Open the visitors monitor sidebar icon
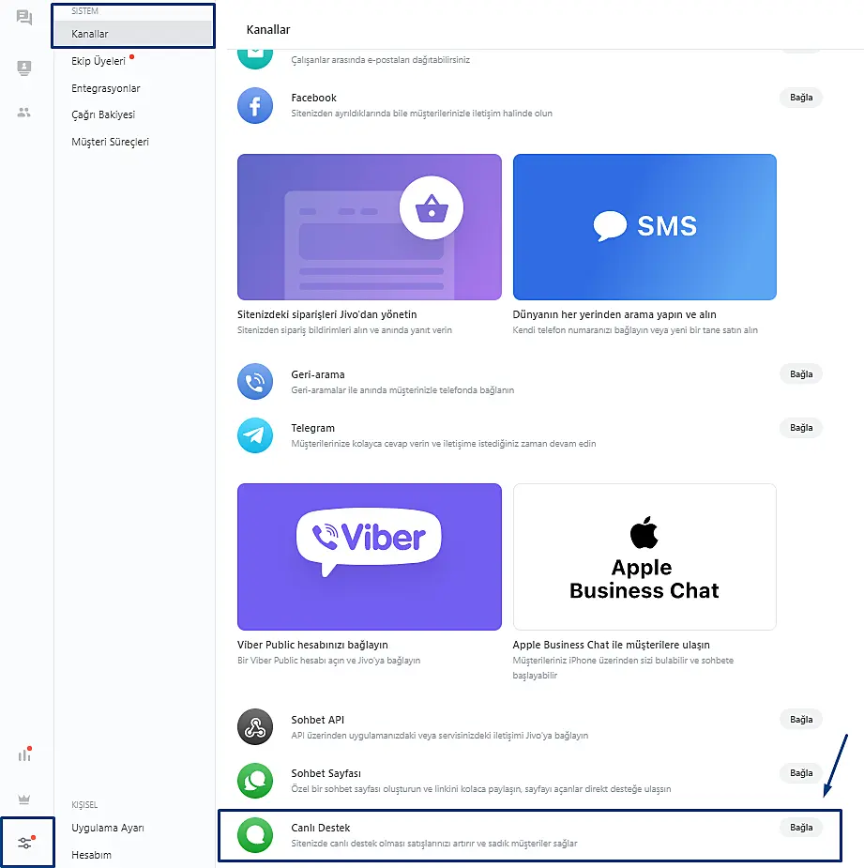Image resolution: width=864 pixels, height=868 pixels. tap(23, 69)
